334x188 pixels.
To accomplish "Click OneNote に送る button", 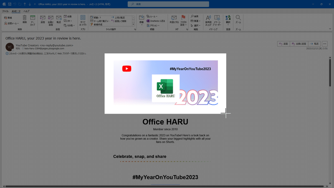I will pos(156,21).
